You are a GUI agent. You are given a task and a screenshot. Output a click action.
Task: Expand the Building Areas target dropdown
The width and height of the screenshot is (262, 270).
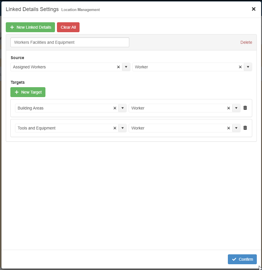(122, 108)
